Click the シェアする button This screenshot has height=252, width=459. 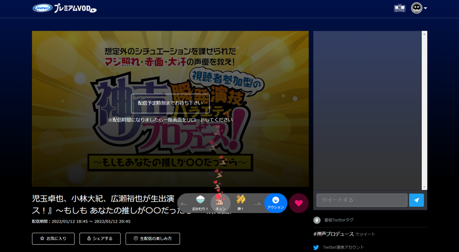(100, 238)
